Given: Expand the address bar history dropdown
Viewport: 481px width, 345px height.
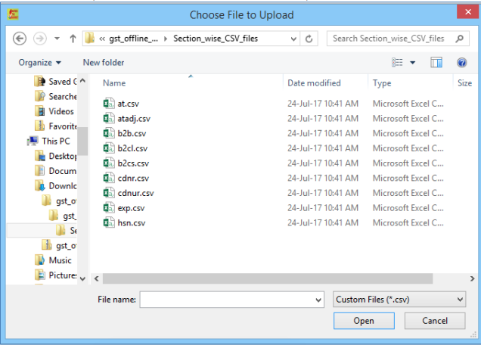Looking at the screenshot, I should (x=293, y=39).
